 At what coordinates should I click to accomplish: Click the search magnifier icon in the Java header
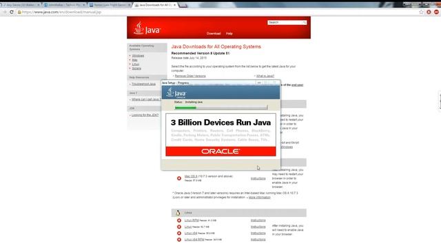305,23
